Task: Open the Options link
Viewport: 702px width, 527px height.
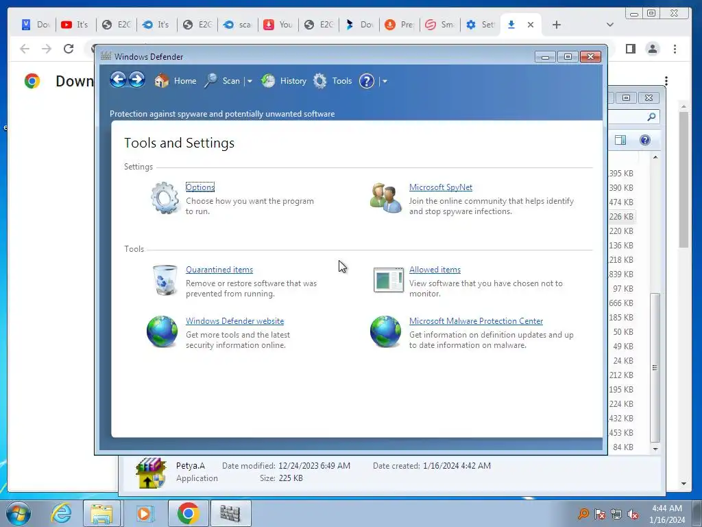Action: coord(200,187)
